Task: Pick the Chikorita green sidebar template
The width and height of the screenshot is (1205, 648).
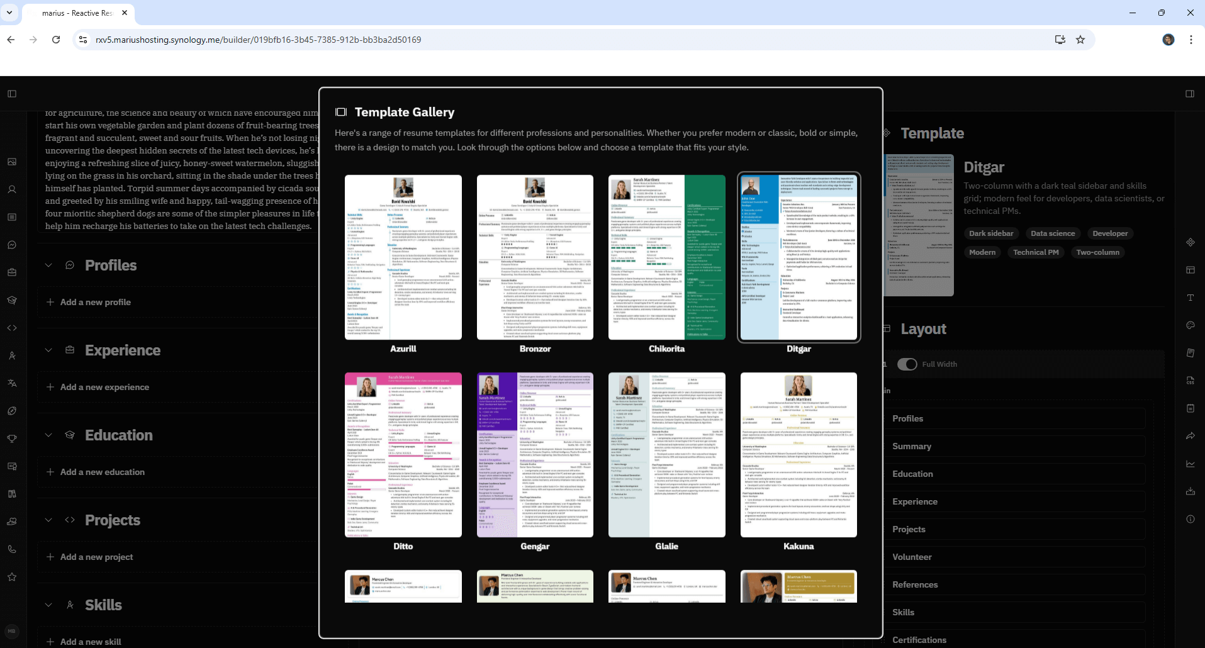Action: click(x=666, y=257)
